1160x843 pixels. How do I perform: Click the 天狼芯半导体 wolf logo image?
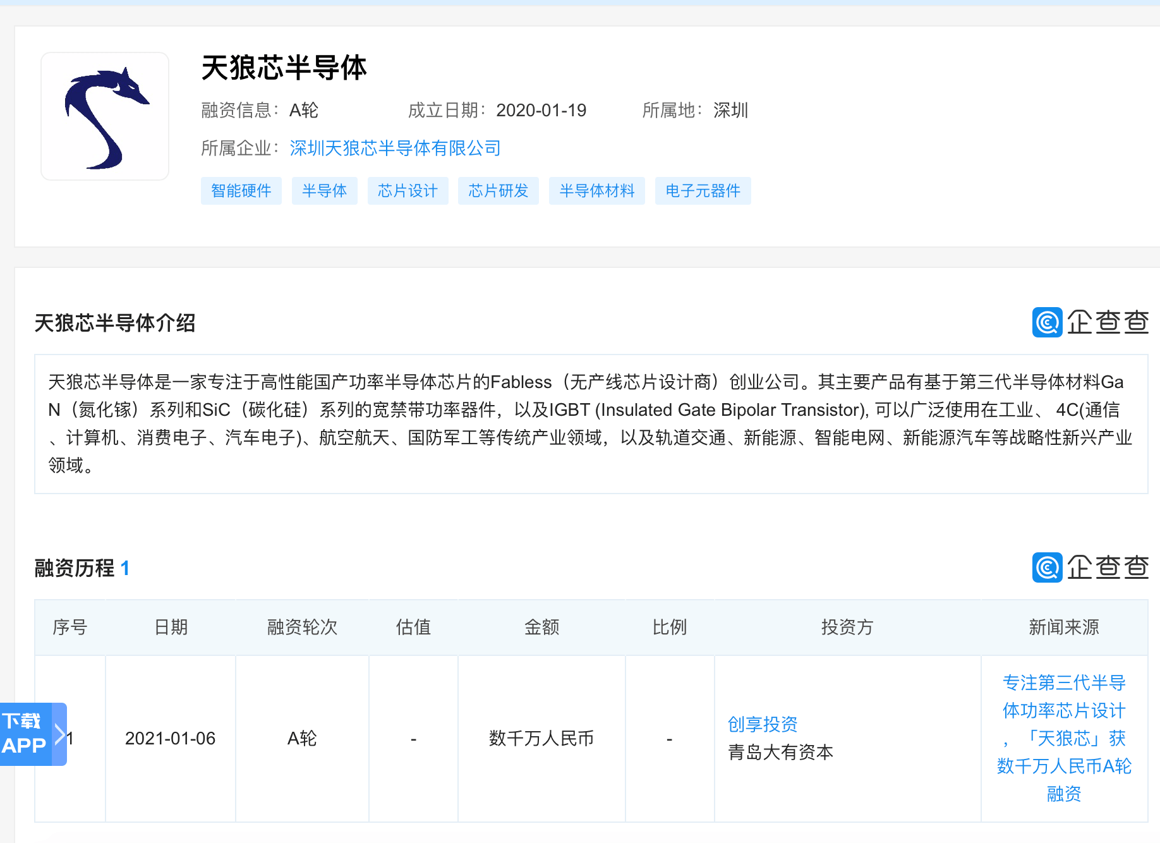click(105, 116)
